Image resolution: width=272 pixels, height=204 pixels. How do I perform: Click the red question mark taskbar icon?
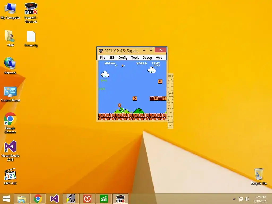click(87, 199)
